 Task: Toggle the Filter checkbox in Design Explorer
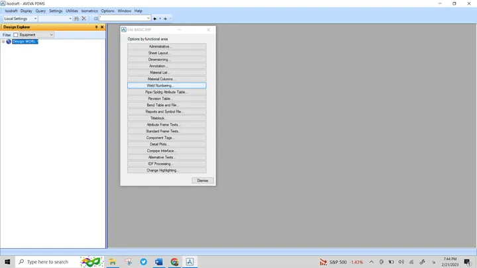click(15, 35)
